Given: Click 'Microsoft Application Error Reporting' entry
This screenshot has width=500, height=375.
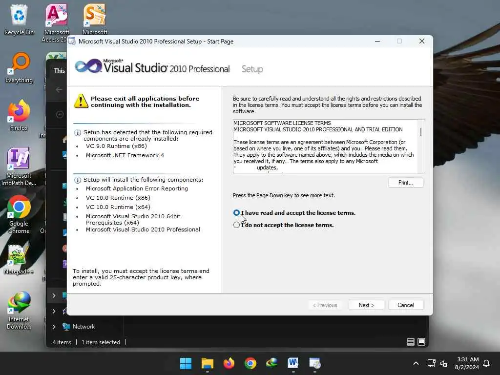Looking at the screenshot, I should pos(137,188).
